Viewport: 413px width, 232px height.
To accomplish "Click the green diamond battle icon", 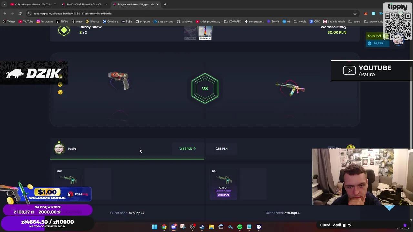I will (x=64, y=31).
